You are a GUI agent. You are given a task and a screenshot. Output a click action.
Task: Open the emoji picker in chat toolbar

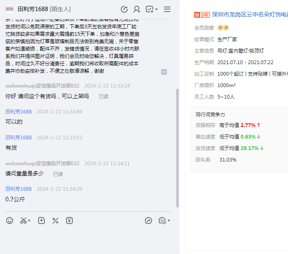coord(9,221)
